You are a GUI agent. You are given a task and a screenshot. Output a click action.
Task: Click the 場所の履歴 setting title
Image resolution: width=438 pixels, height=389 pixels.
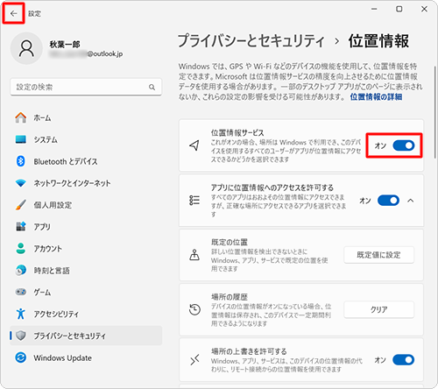tap(230, 297)
